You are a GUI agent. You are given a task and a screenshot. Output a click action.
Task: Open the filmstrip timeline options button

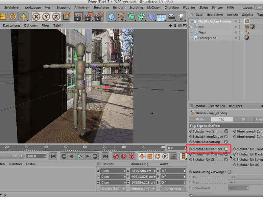click(x=183, y=156)
